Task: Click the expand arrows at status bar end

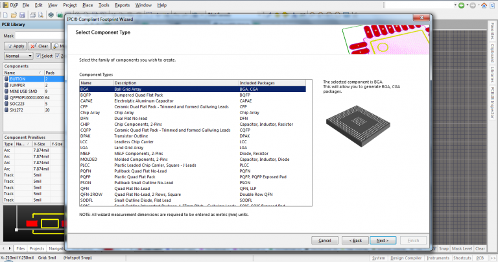Action: pyautogui.click(x=493, y=258)
